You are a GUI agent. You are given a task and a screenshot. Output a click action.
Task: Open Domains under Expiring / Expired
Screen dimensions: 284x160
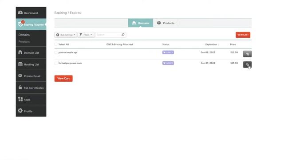[x=24, y=35]
